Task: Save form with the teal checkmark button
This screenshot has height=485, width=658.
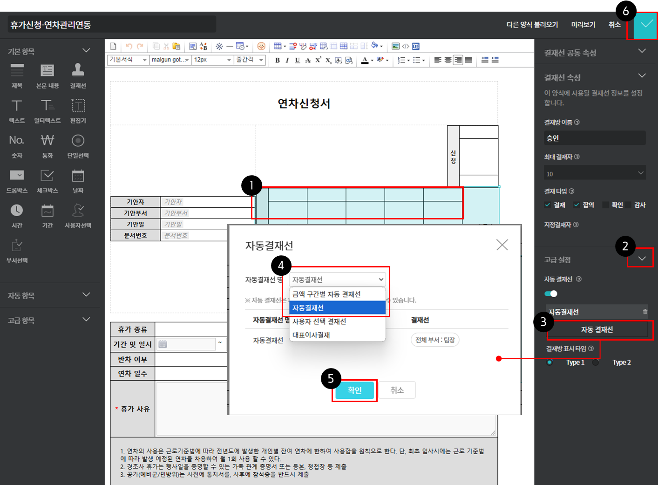Action: 646,25
